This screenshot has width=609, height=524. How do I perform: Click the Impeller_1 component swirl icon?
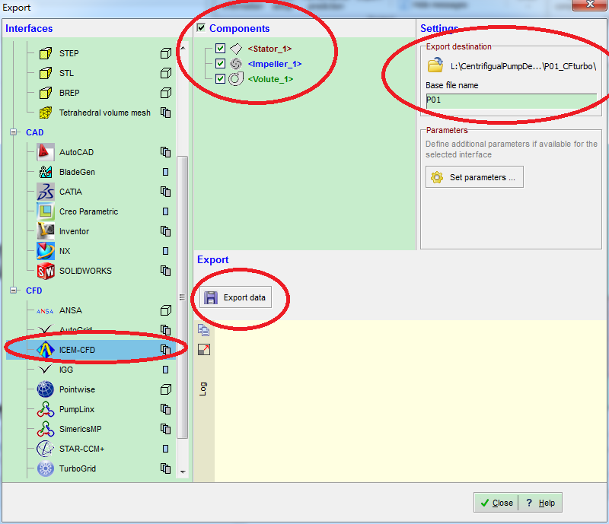click(236, 64)
